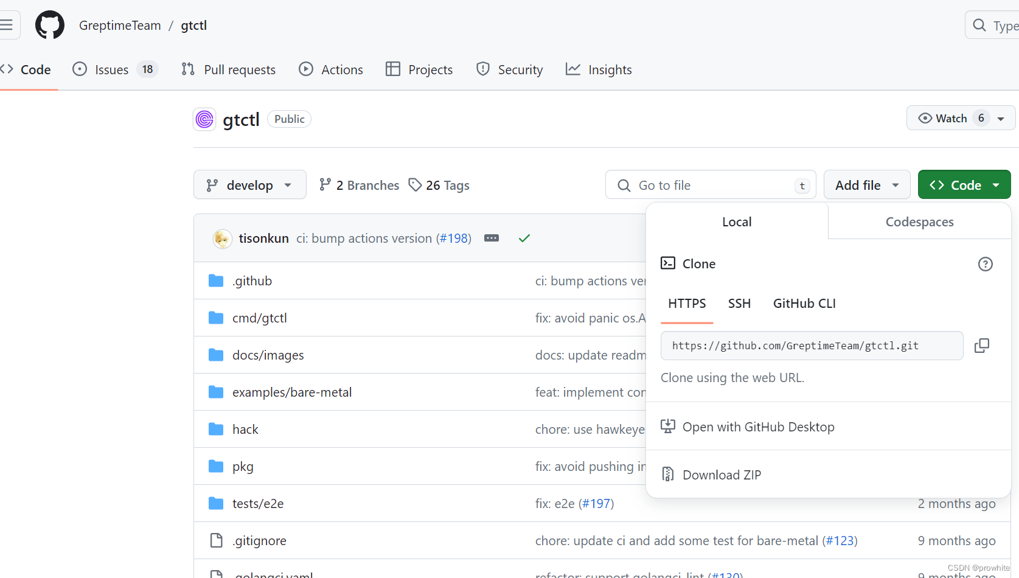Click the gtctl repository avatar icon
Image resolution: width=1019 pixels, height=578 pixels.
(204, 119)
